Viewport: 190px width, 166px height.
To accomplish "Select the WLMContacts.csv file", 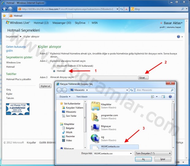I will click(x=114, y=147).
